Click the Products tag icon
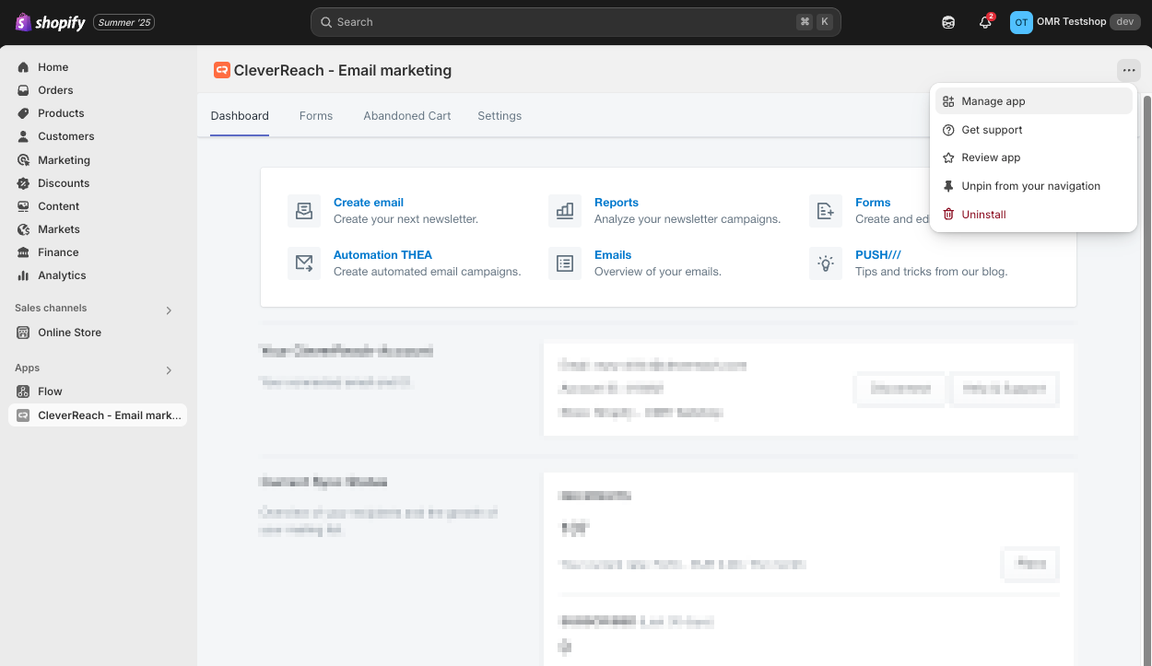 coord(23,113)
